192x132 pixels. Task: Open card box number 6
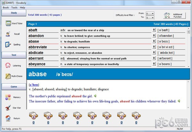[107, 116]
